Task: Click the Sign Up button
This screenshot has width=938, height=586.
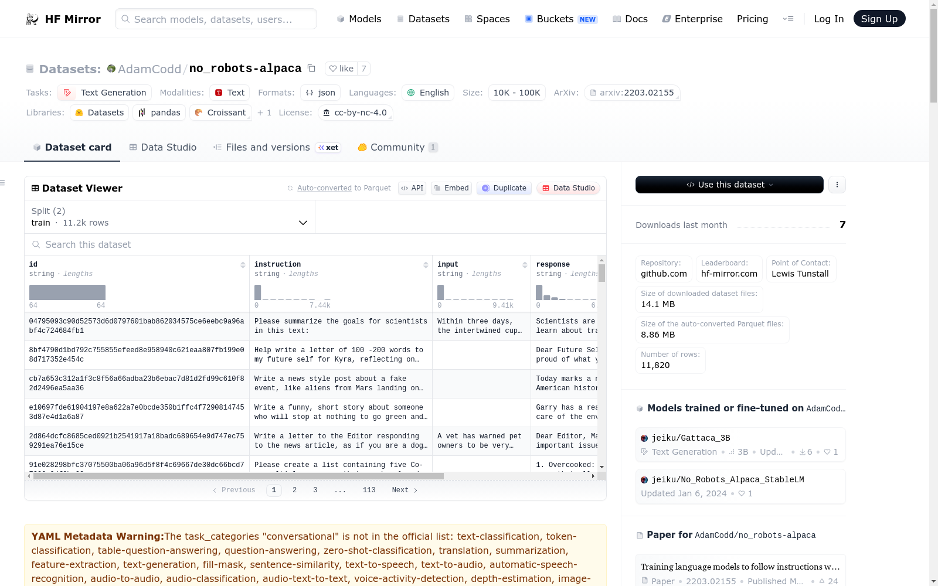Action: coord(879,19)
